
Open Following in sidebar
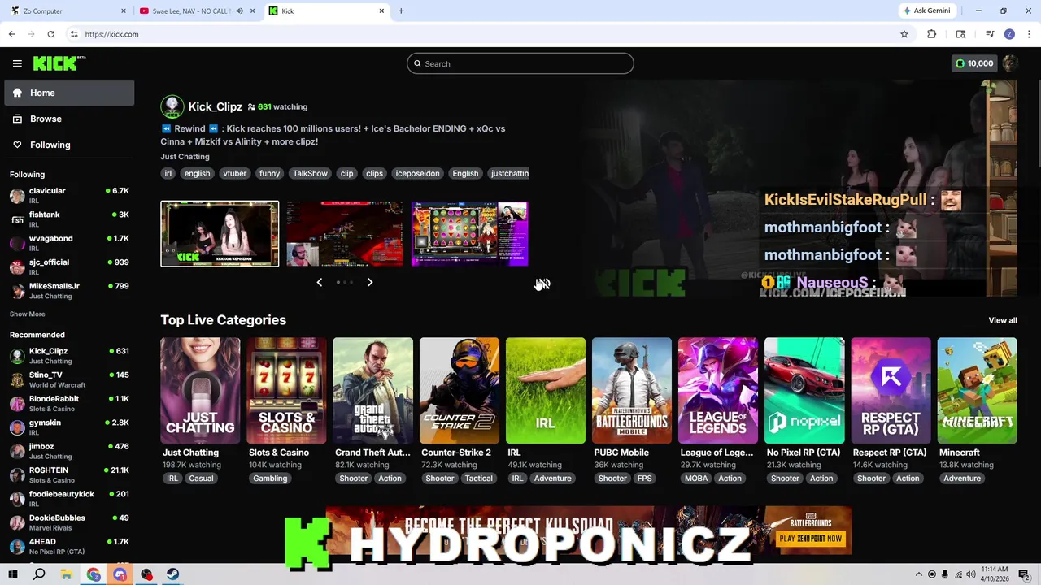click(69, 145)
